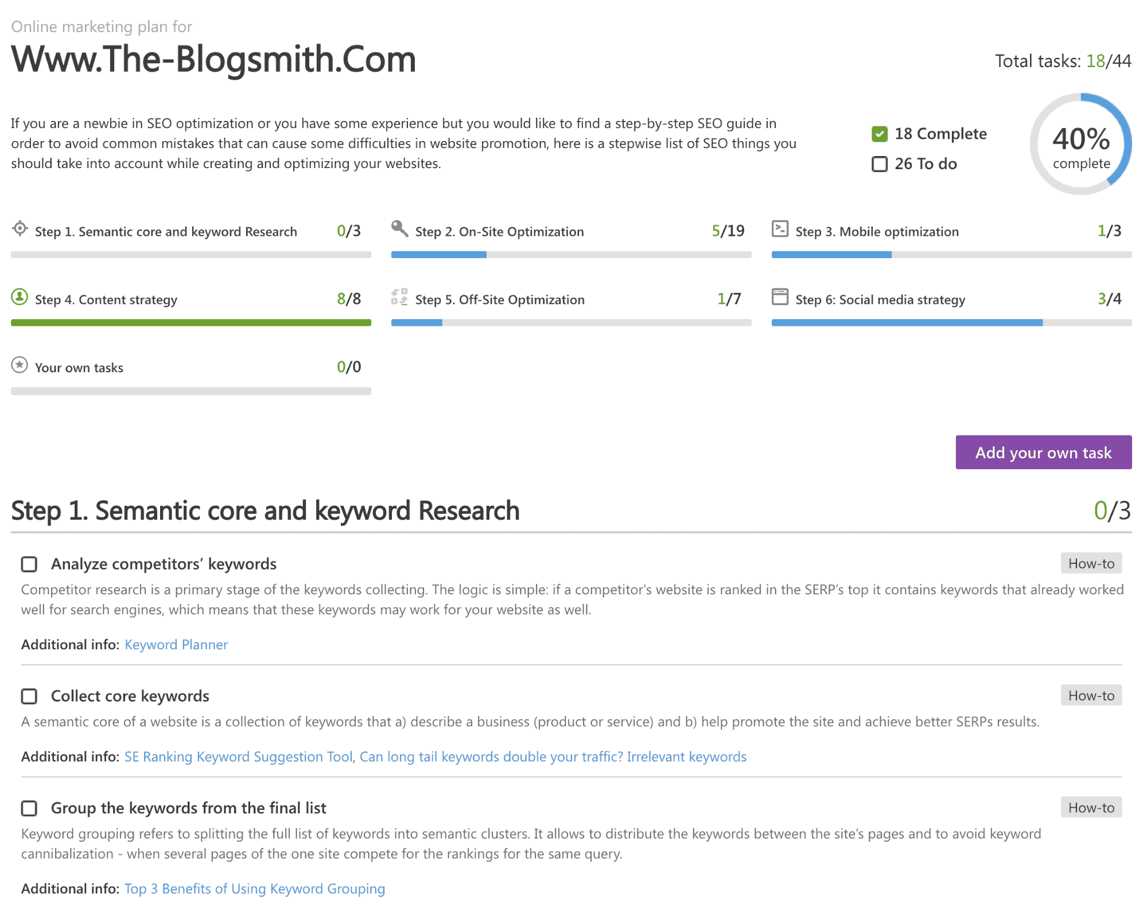This screenshot has width=1147, height=908.
Task: Click the Social media strategy progress bar
Action: click(951, 323)
